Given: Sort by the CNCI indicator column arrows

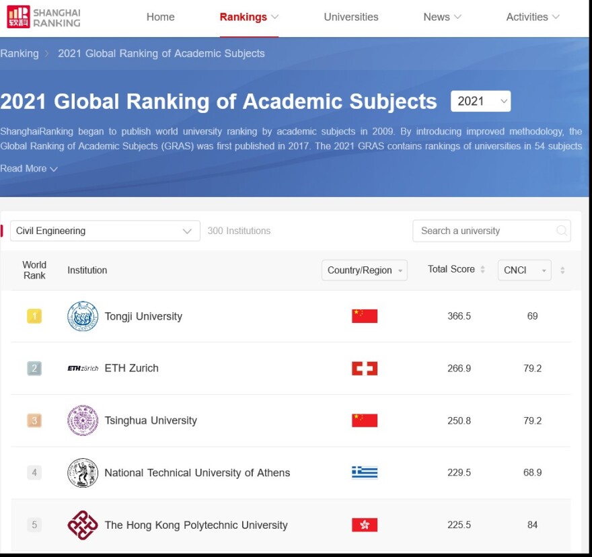Looking at the screenshot, I should click(562, 270).
